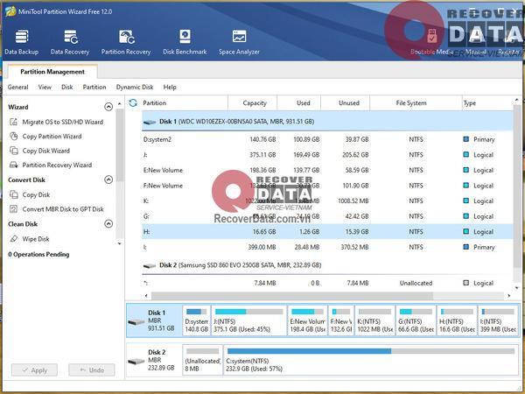
Task: Click the 0 Operations Pending label
Action: tap(38, 254)
